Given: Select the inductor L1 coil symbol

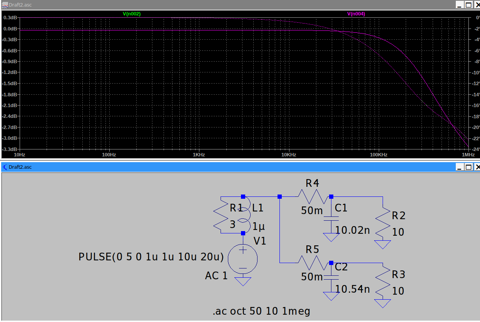Looking at the screenshot, I should pos(244,215).
